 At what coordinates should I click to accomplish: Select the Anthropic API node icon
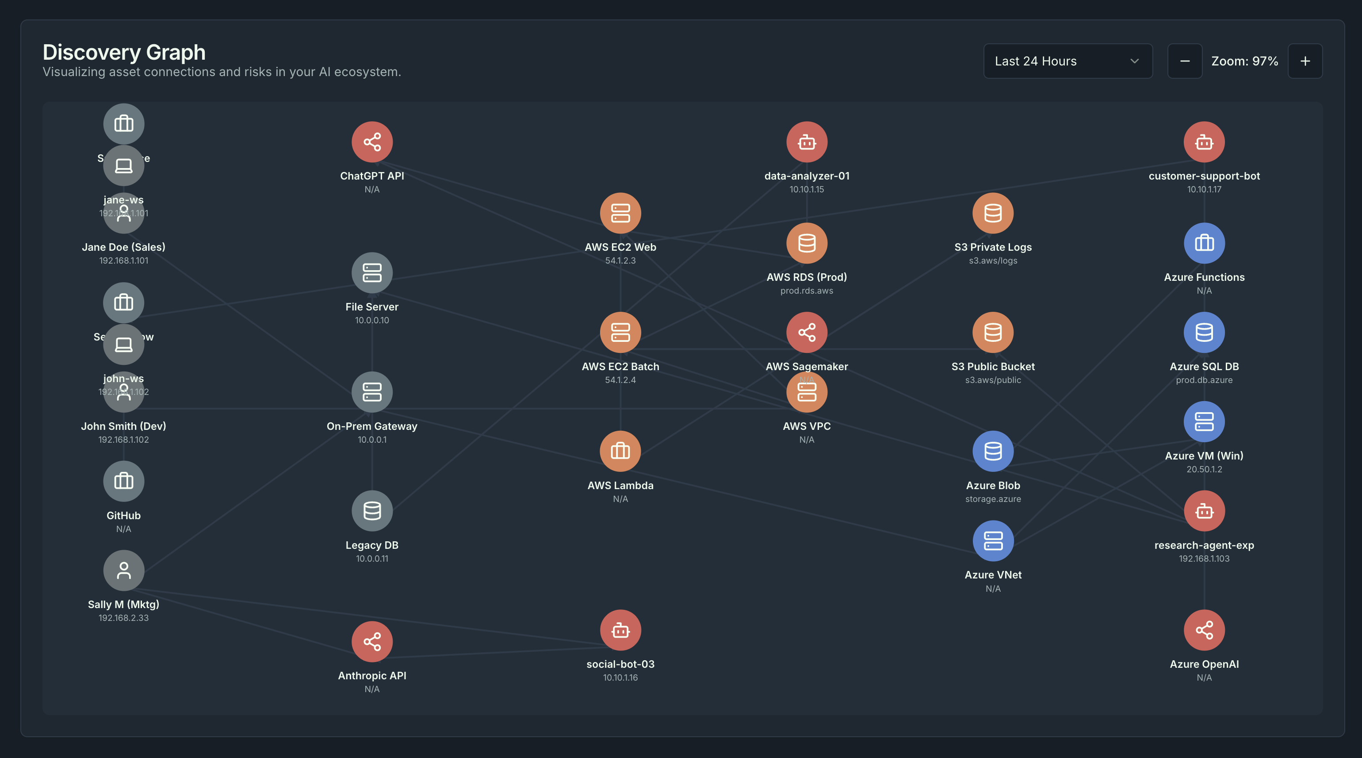pyautogui.click(x=372, y=642)
